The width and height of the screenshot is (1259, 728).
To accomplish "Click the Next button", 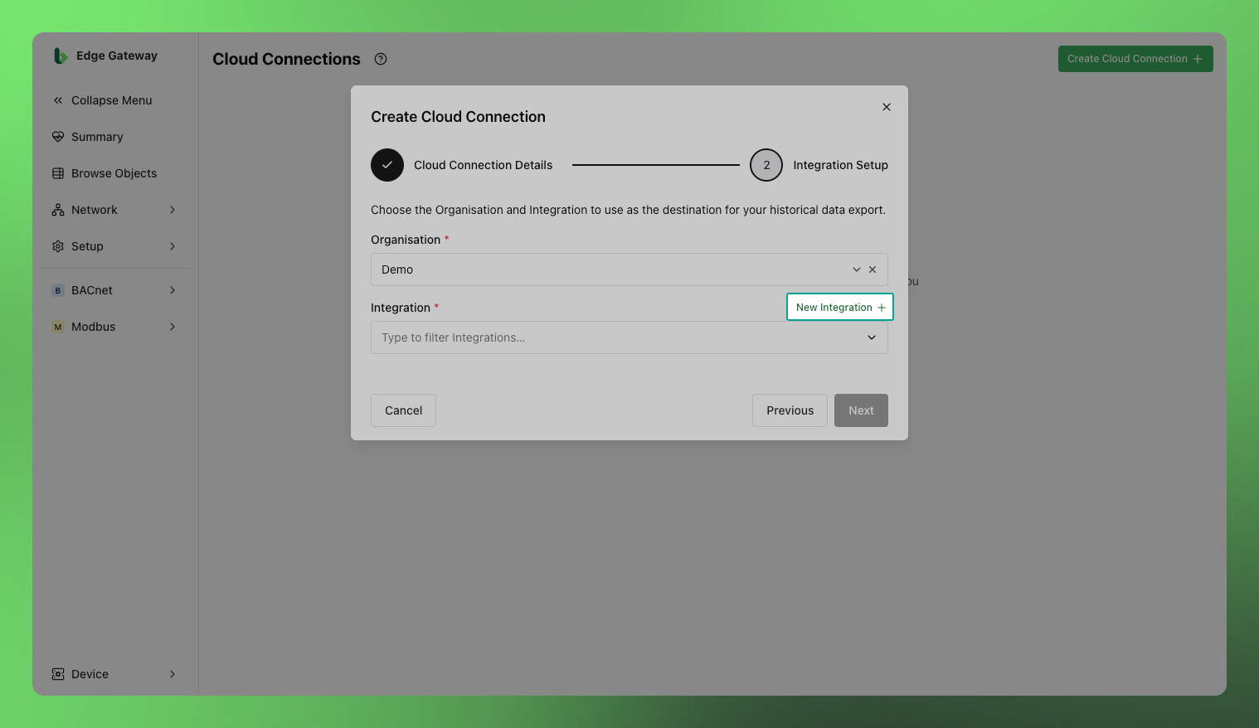I will point(861,410).
